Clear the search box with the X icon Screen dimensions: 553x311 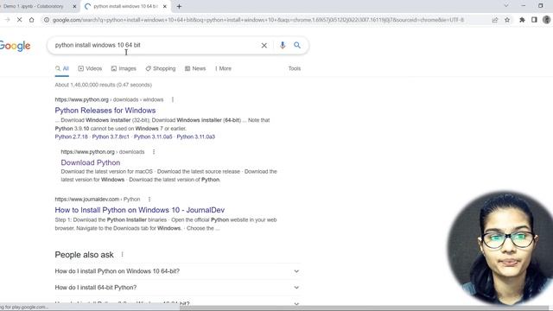pos(264,45)
